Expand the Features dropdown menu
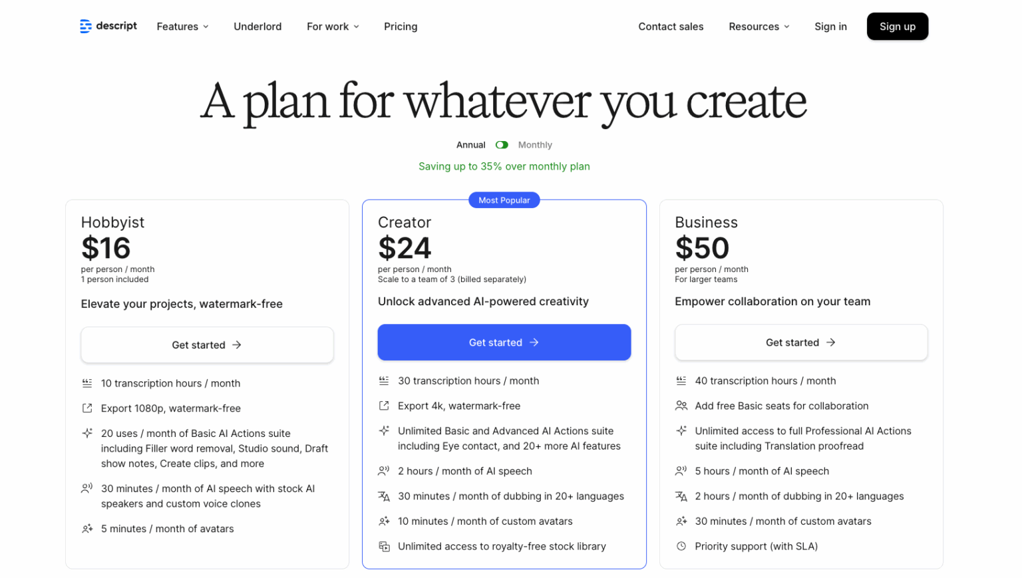Image resolution: width=1022 pixels, height=578 pixels. 183,27
